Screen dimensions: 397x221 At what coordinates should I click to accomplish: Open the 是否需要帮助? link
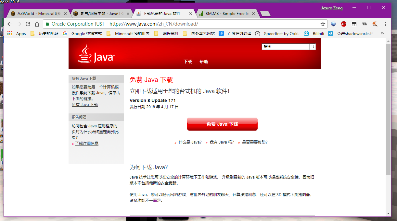[x=255, y=142]
